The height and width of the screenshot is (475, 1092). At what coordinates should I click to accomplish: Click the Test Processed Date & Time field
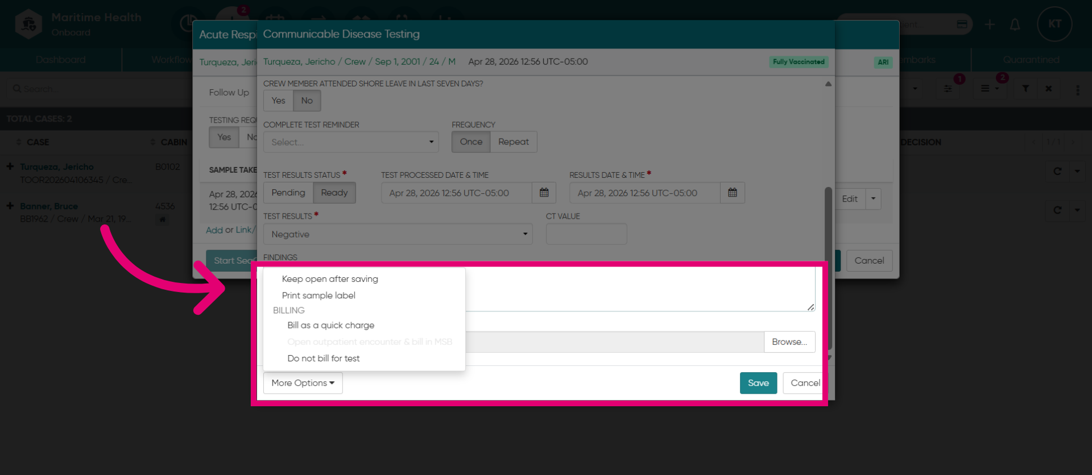[457, 193]
